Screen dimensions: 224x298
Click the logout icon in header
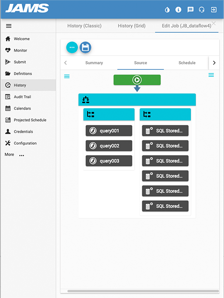coord(214,10)
